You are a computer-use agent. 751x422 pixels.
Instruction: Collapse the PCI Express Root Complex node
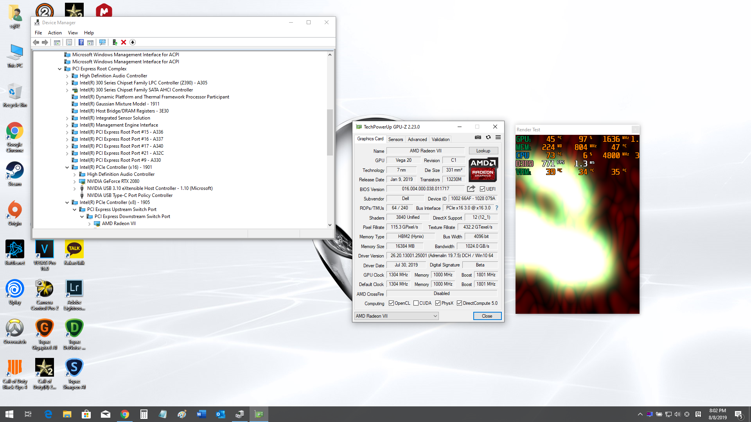pyautogui.click(x=59, y=69)
